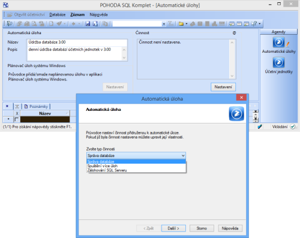300x238 pixels.
Task: Click blue checkmark icon in status bar
Action: coord(260,126)
